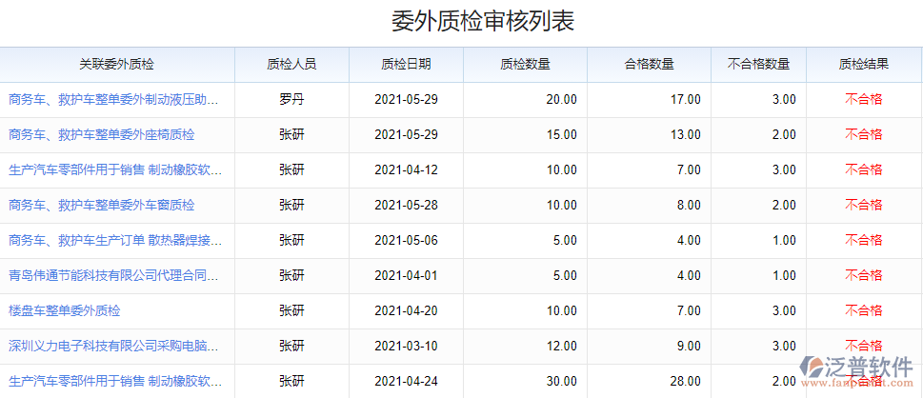This screenshot has width=923, height=398.
Task: Open 楼盘车整单委外质检 record link
Action: pos(65,310)
